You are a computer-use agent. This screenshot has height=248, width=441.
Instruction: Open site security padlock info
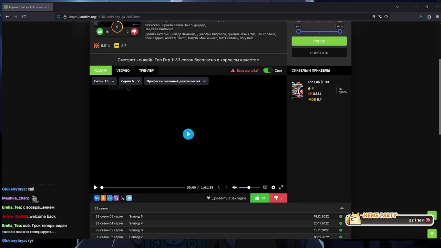[65, 17]
